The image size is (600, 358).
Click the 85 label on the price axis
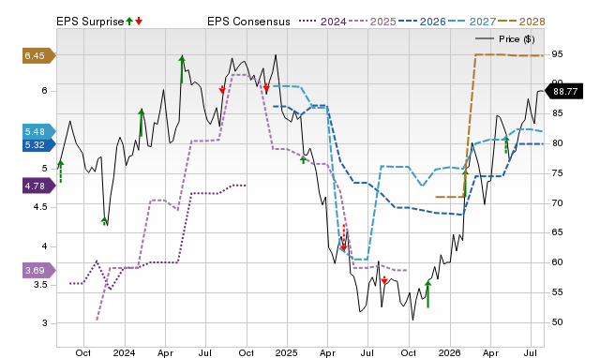coord(557,113)
